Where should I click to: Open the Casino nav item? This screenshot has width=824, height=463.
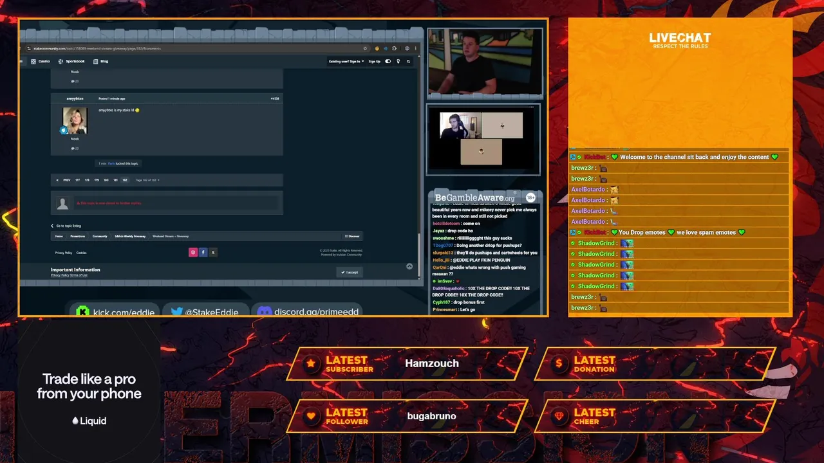pos(41,61)
